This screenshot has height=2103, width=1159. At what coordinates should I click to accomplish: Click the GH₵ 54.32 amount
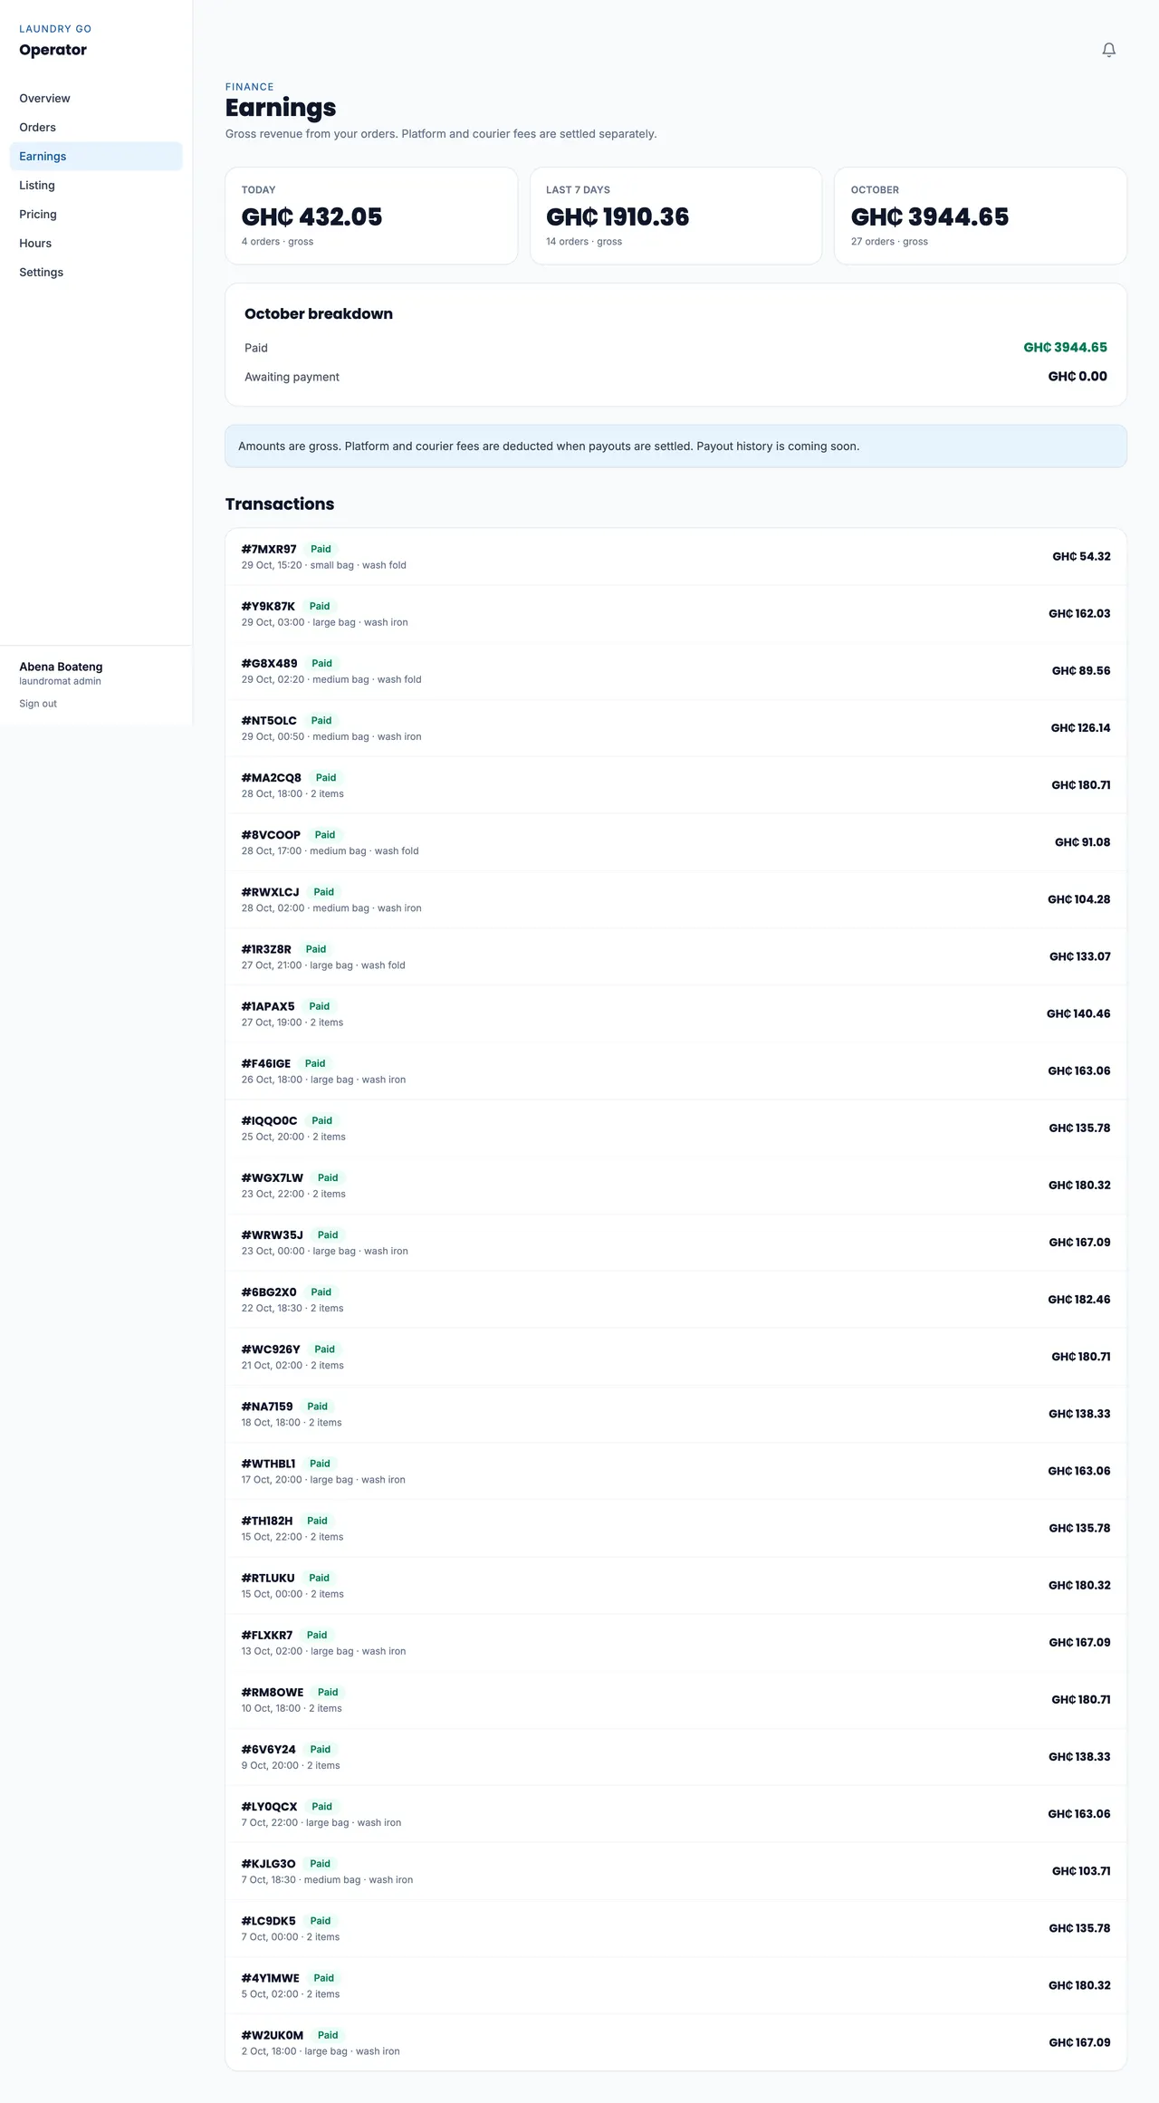[1081, 557]
